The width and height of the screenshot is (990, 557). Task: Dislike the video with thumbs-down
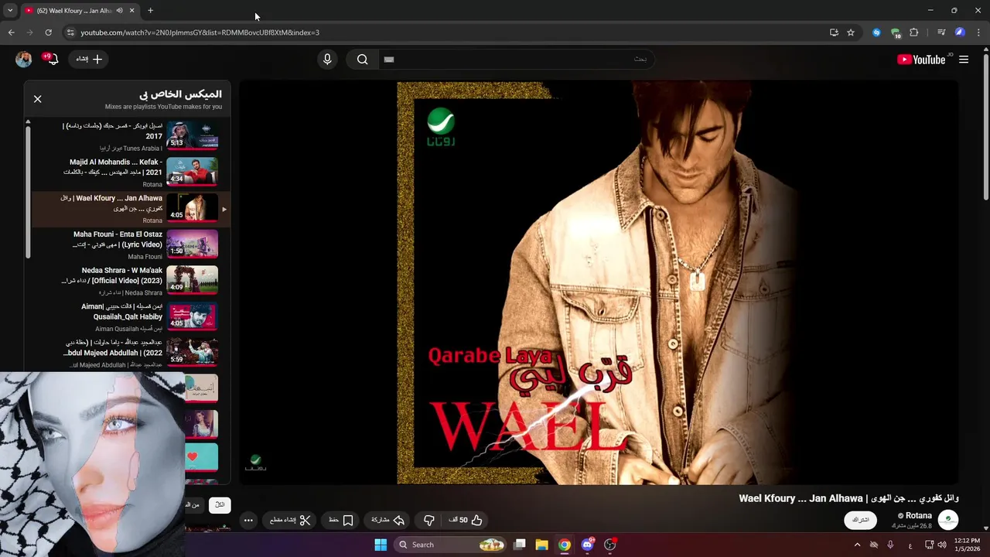[x=429, y=520]
